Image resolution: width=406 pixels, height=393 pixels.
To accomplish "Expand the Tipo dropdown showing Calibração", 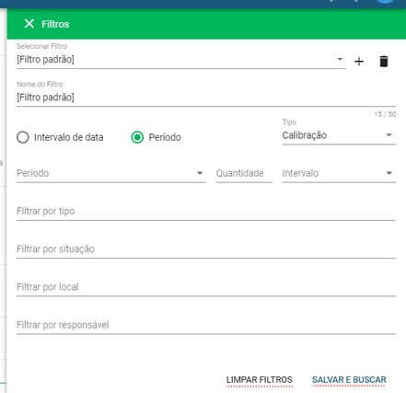I will (x=339, y=135).
